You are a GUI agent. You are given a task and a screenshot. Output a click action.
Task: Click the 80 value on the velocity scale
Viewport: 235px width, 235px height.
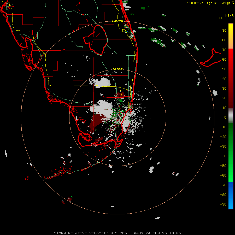pos(224,40)
